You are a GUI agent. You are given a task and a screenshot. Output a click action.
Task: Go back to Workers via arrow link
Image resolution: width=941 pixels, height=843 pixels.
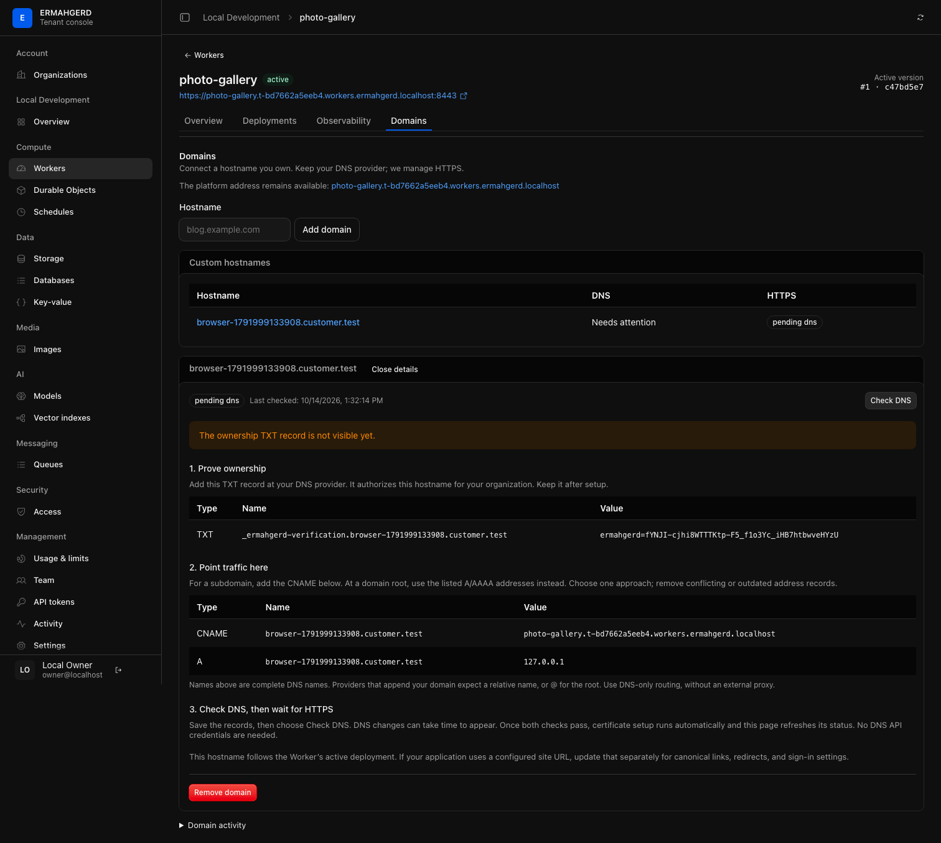point(204,55)
